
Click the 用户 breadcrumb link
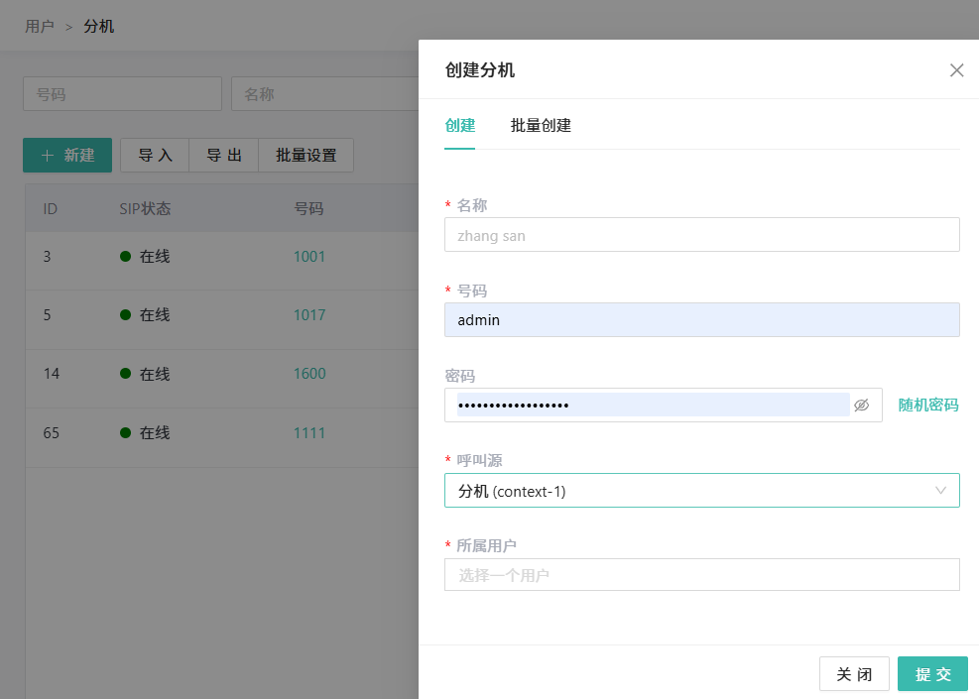click(x=40, y=26)
